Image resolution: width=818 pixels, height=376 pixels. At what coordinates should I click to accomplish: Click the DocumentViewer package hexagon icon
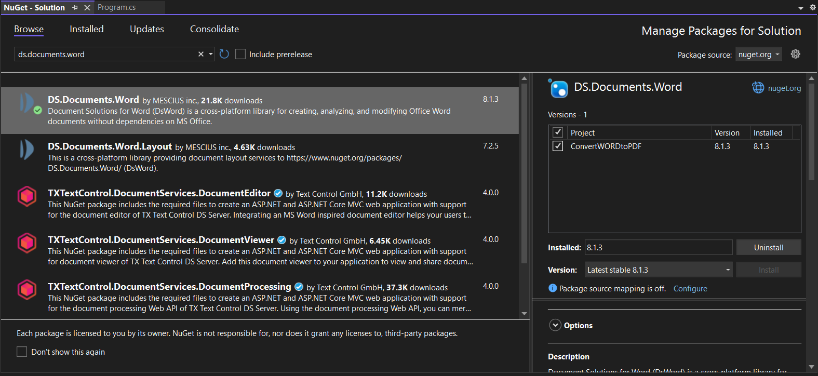coord(27,243)
